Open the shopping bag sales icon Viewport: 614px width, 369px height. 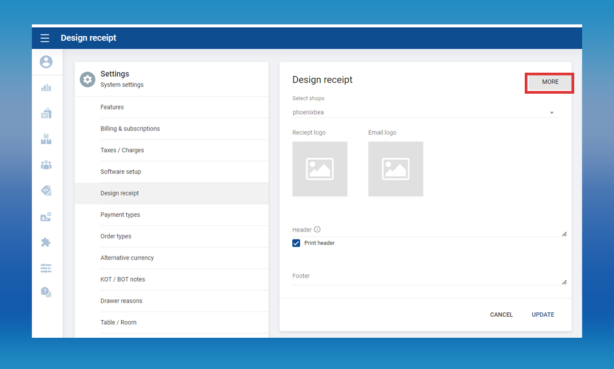[46, 113]
